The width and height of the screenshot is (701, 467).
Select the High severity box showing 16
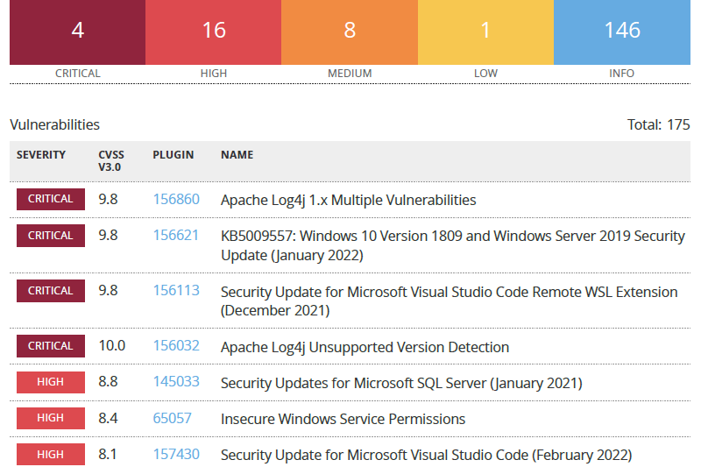tap(213, 32)
